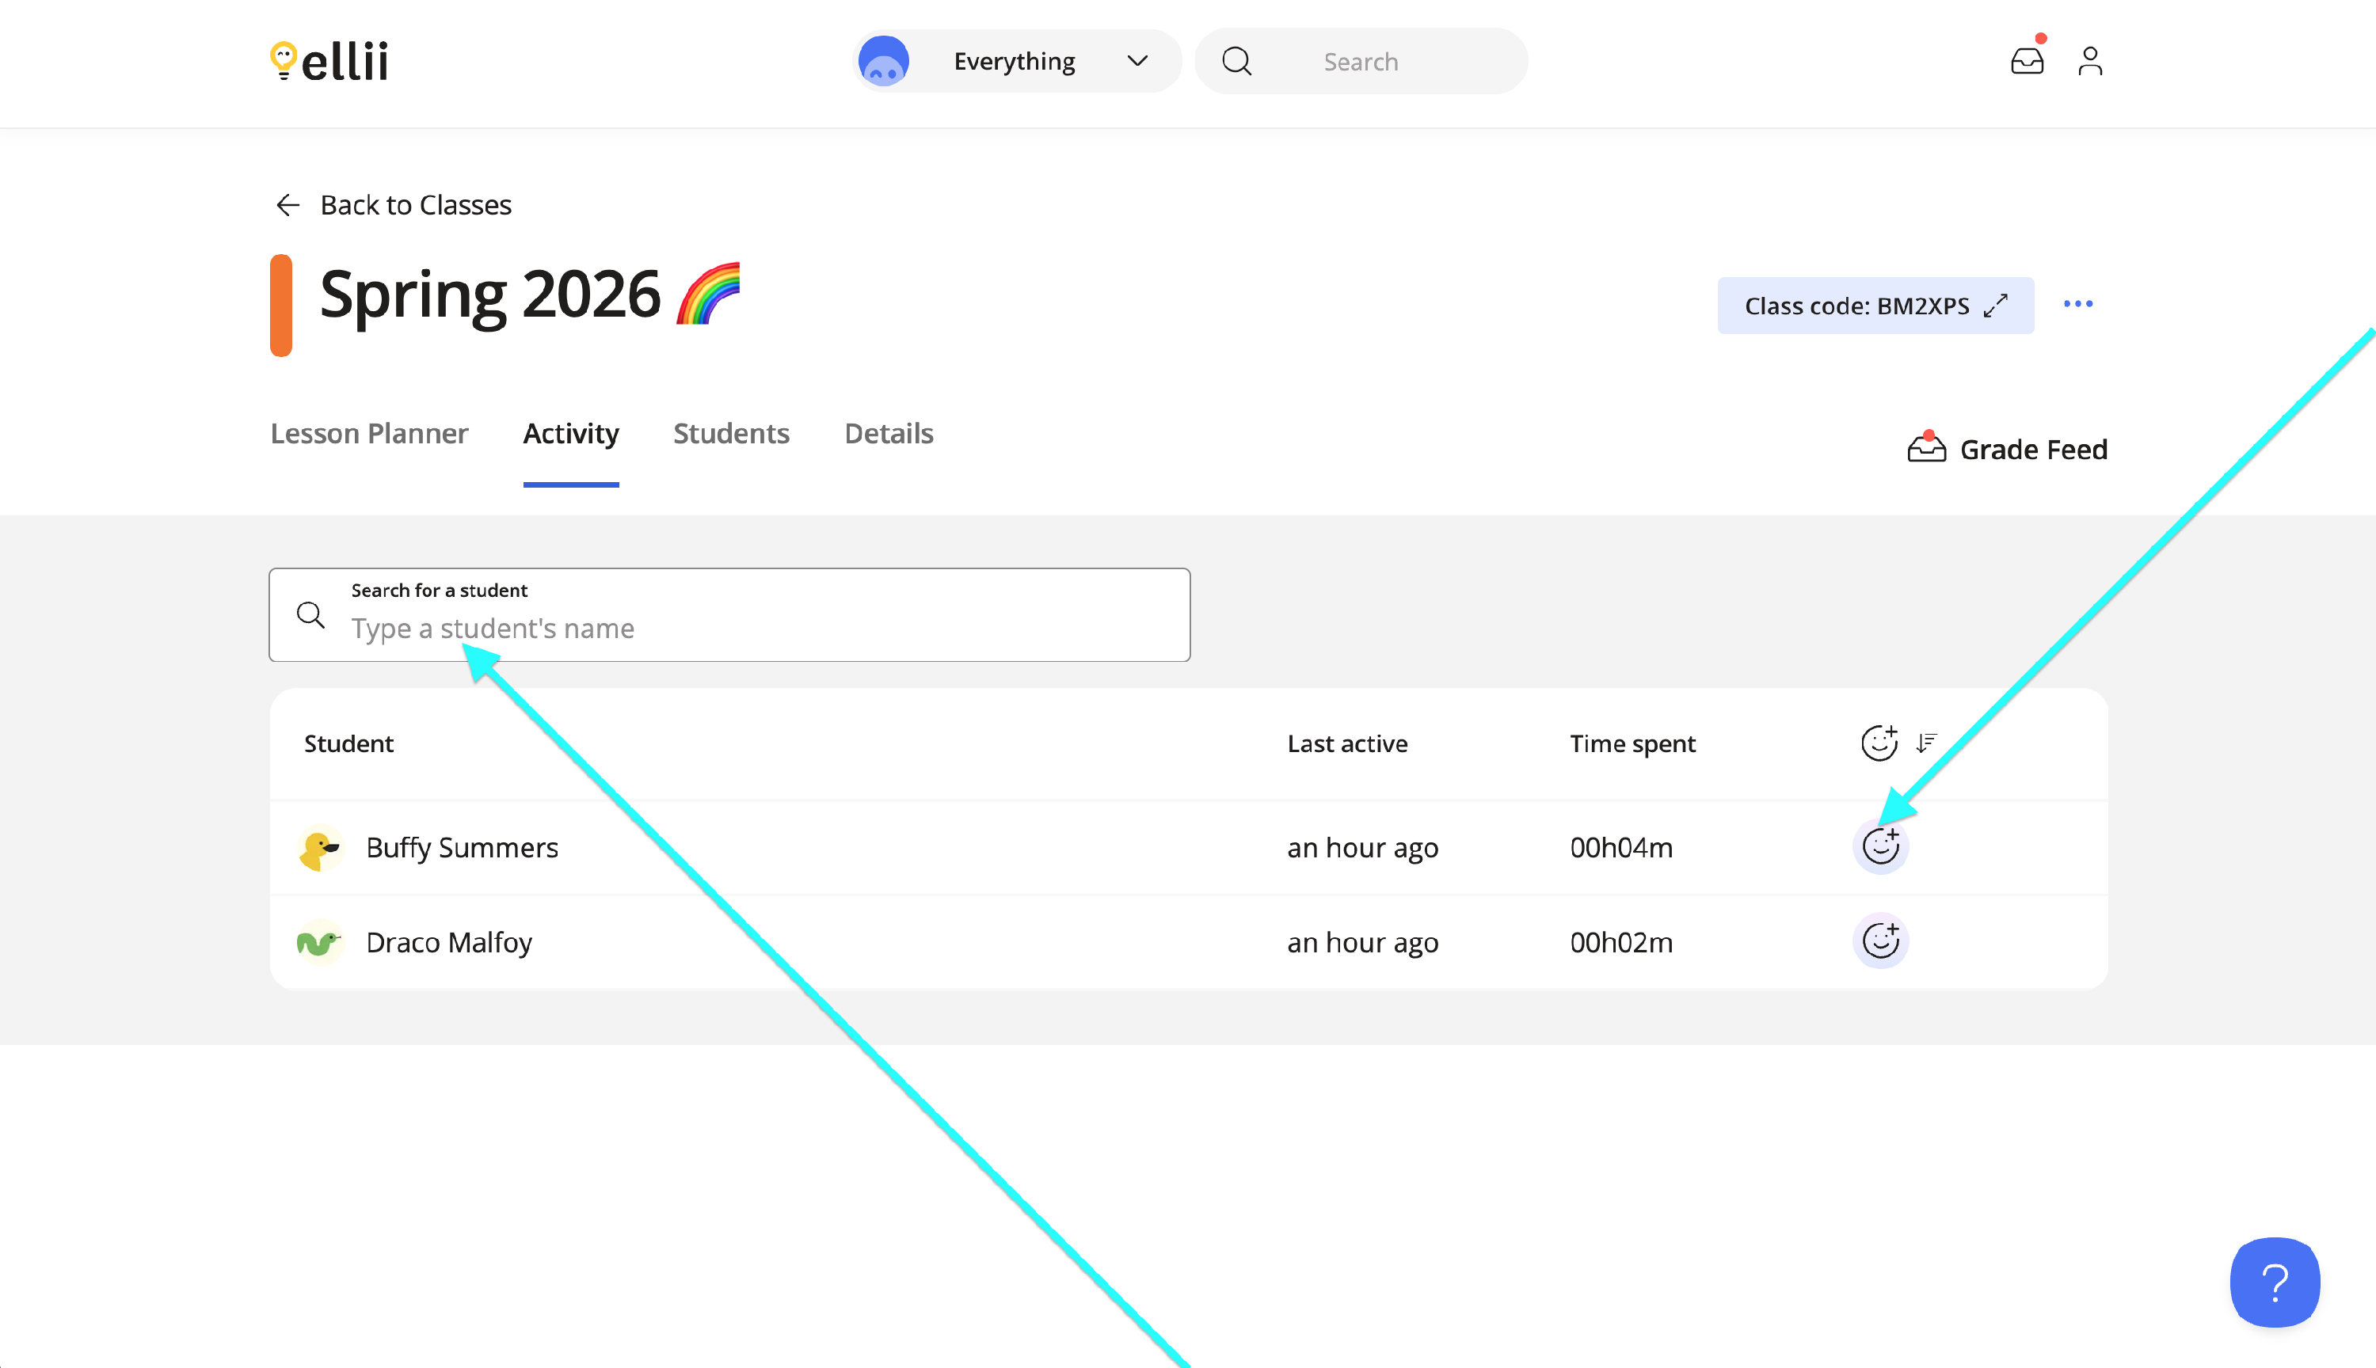Add reaction for Buffy Summers
The image size is (2376, 1368).
(1879, 846)
